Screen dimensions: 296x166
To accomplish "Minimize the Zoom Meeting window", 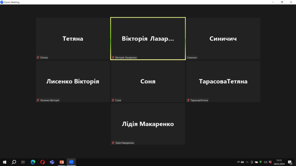I will tap(273, 2).
